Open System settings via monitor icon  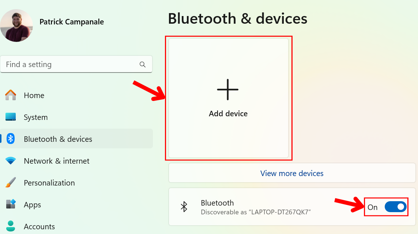[x=10, y=117]
